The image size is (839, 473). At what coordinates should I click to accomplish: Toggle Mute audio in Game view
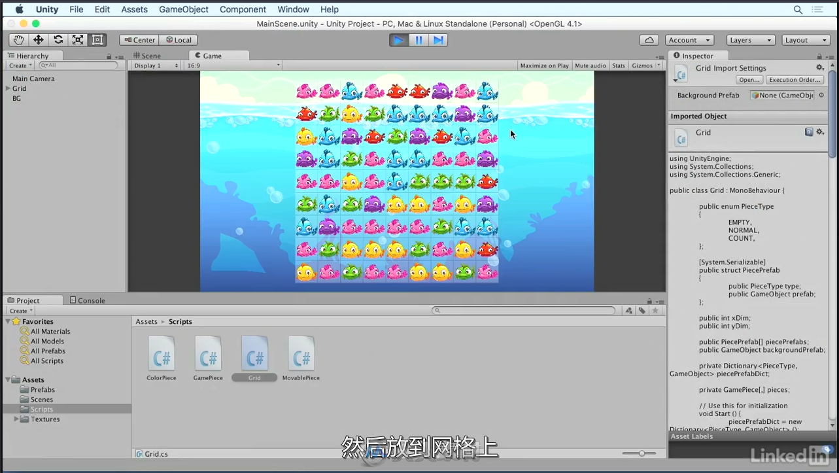(591, 65)
